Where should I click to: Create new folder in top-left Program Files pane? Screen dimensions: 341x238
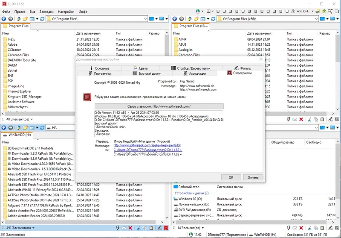(x=25, y=19)
